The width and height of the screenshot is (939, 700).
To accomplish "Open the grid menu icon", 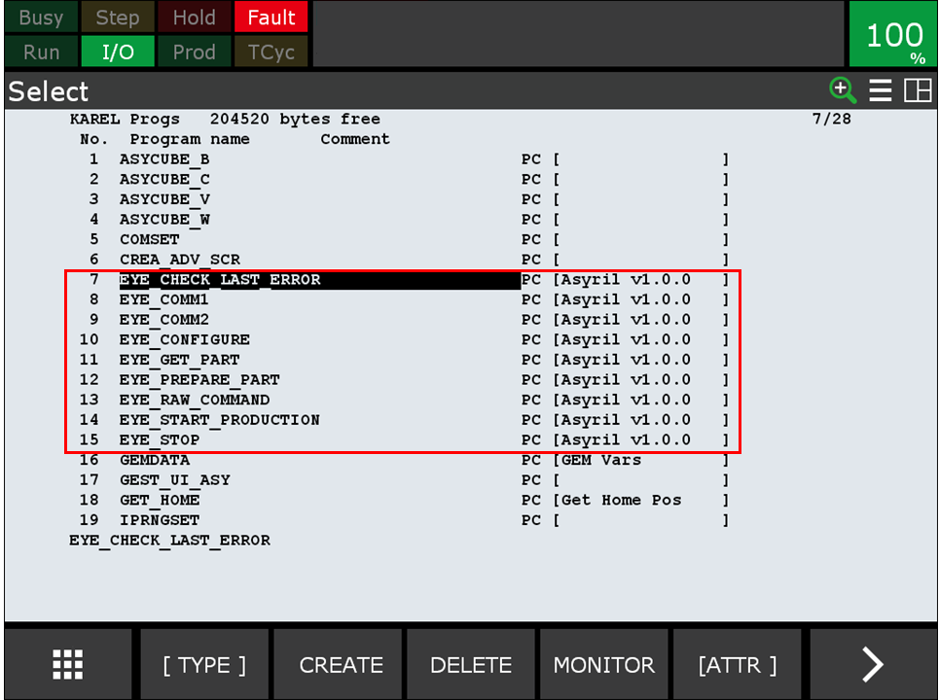I will tap(67, 665).
